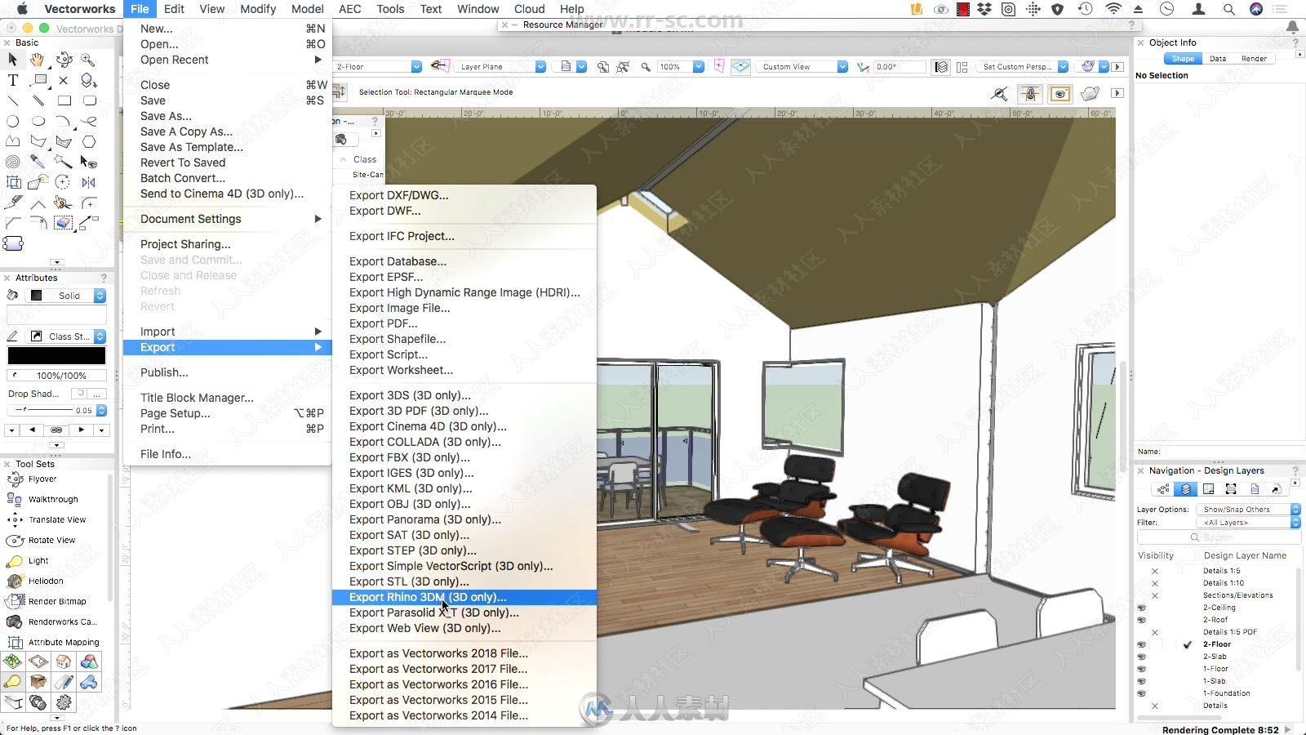The height and width of the screenshot is (735, 1306).
Task: Open the Building Shell house tool set
Action: [x=64, y=661]
